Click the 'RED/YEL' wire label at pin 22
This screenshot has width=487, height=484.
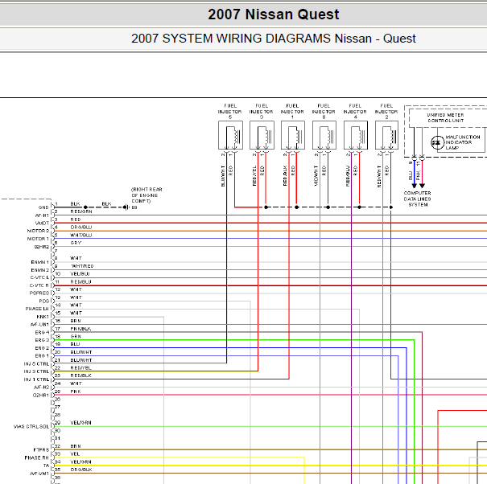pos(80,367)
